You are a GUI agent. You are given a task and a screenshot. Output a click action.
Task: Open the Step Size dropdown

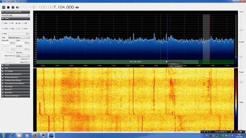23,56
